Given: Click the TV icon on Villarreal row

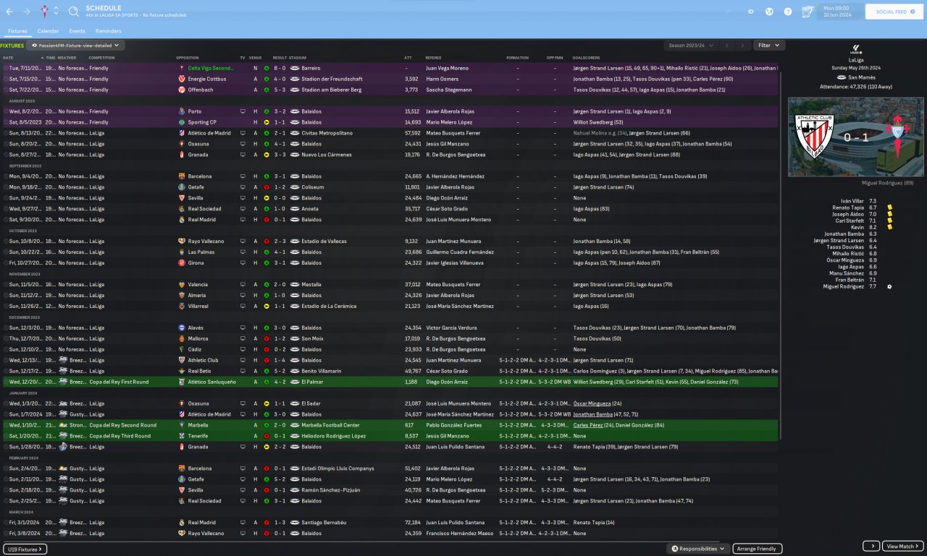Looking at the screenshot, I should coord(243,307).
